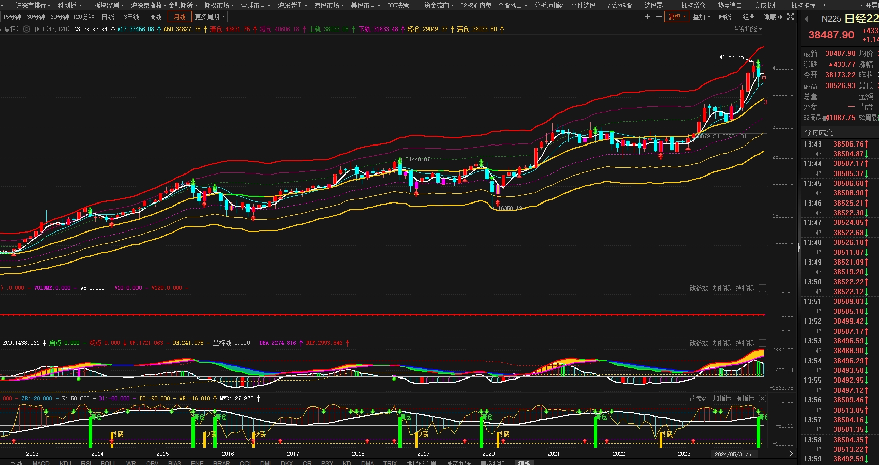Zoom in chart with plus icon
The width and height of the screenshot is (879, 465).
[647, 17]
